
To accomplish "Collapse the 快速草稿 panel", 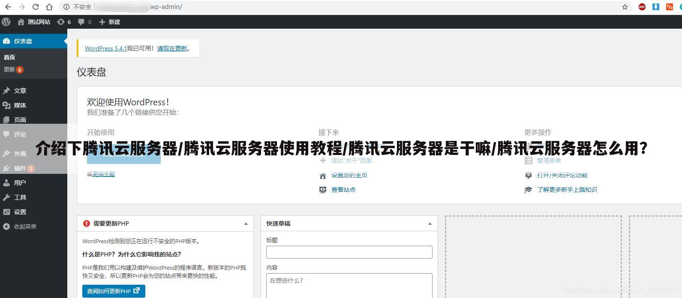I will (x=430, y=223).
